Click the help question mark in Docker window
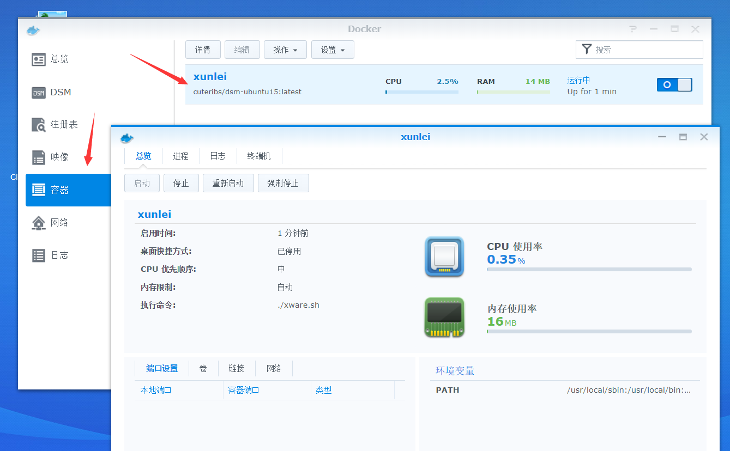The height and width of the screenshot is (451, 730). (632, 29)
